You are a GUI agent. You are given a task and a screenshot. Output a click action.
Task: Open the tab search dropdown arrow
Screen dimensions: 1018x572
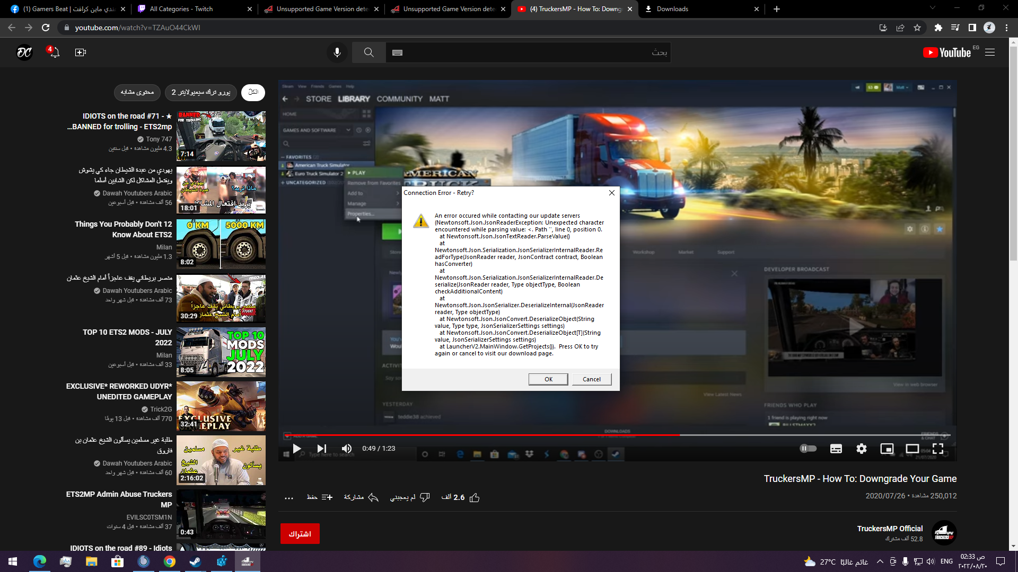pos(933,8)
